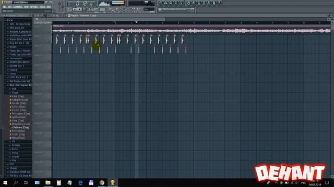The width and height of the screenshot is (334, 187).
Task: Start playback with the Play button
Action: point(75,9)
